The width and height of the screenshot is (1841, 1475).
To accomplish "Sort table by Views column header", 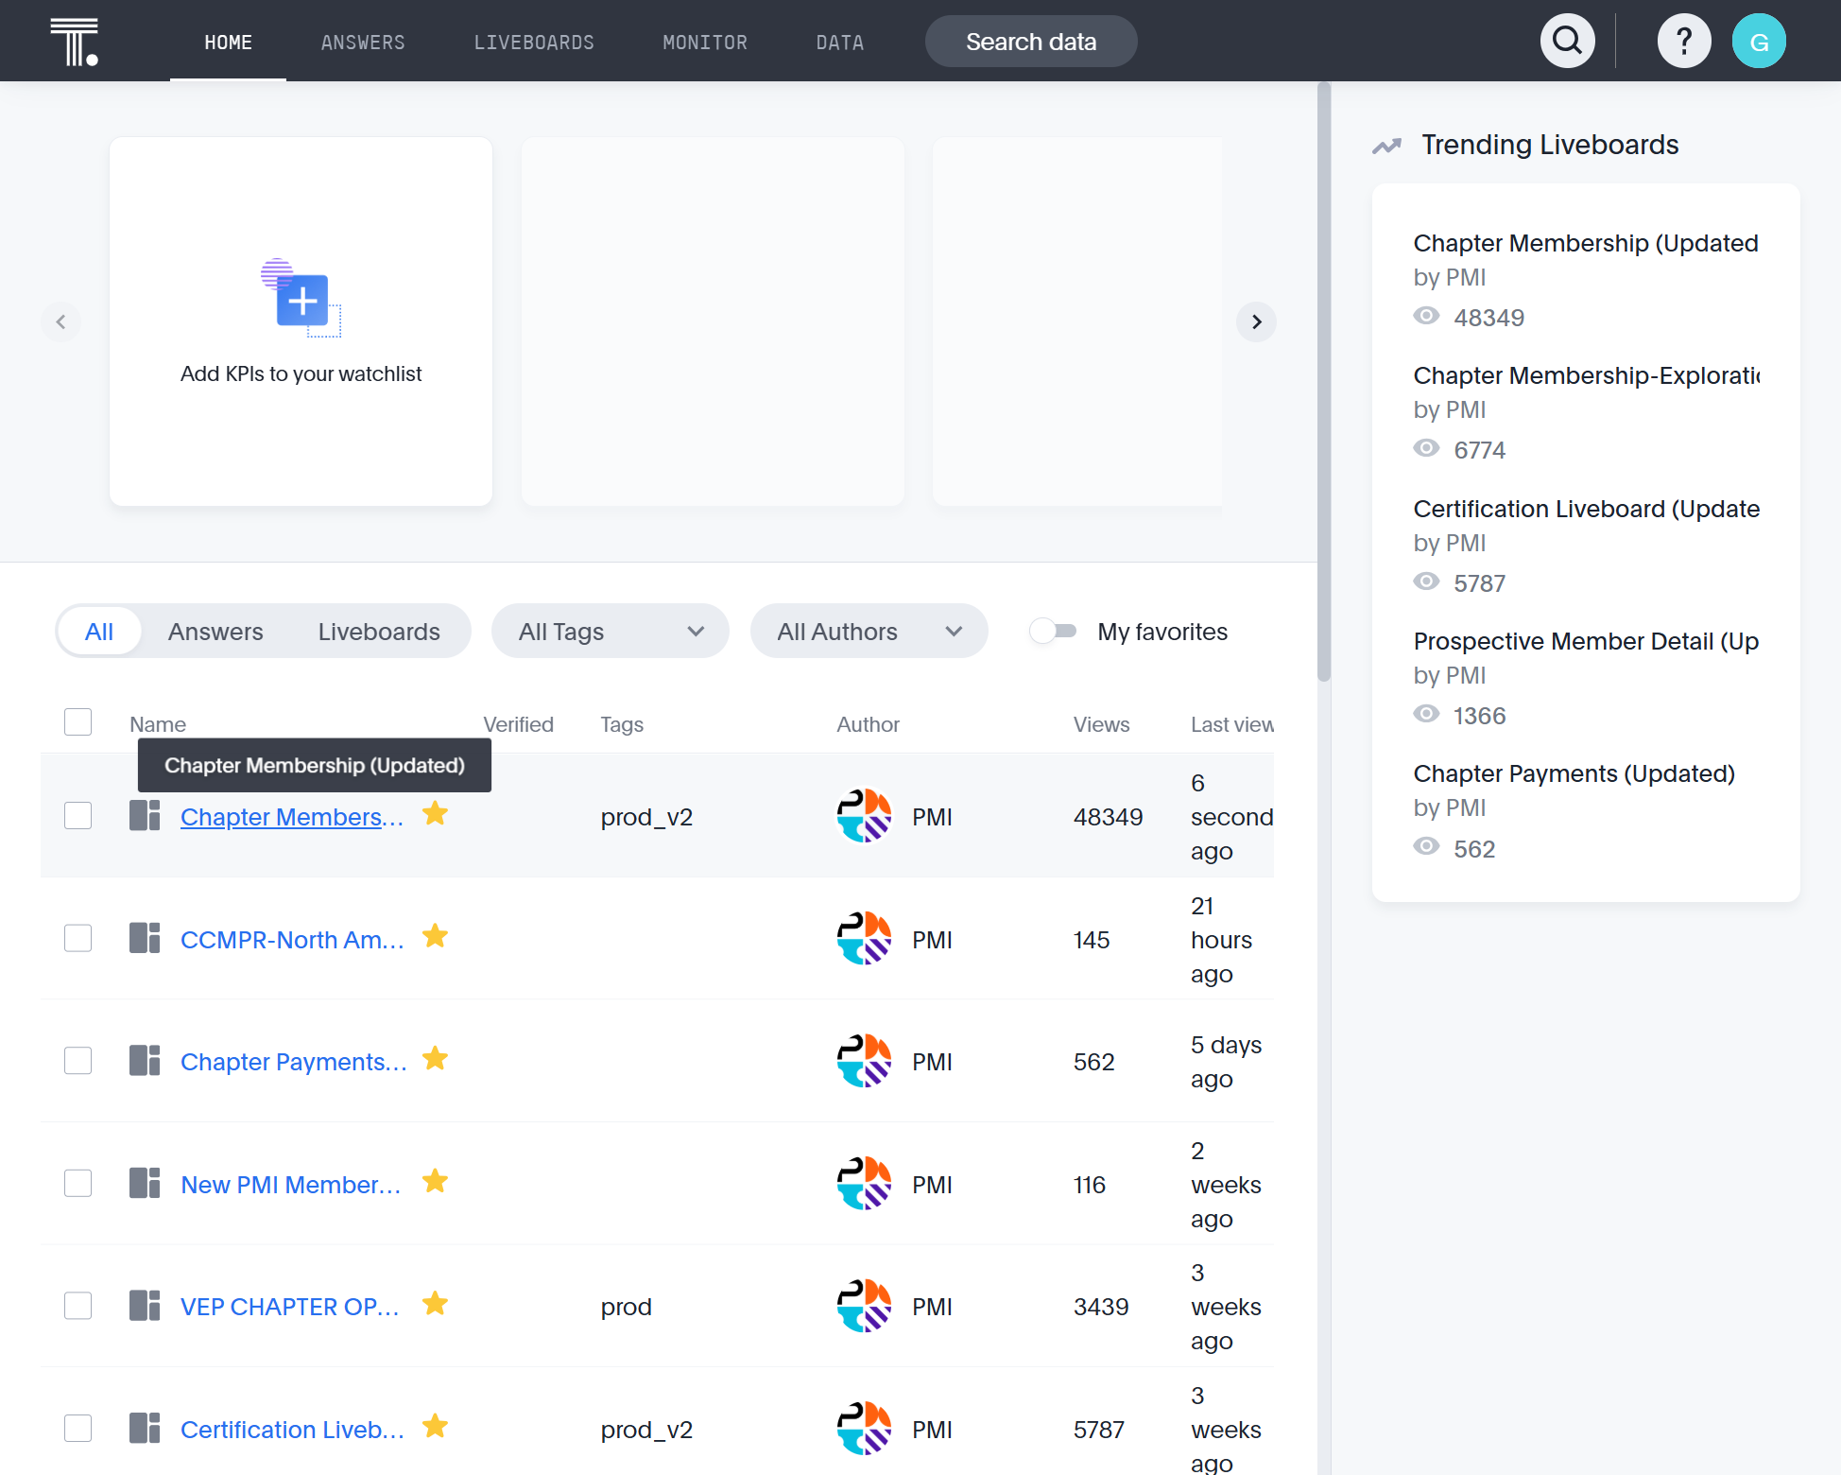I will 1101,724.
